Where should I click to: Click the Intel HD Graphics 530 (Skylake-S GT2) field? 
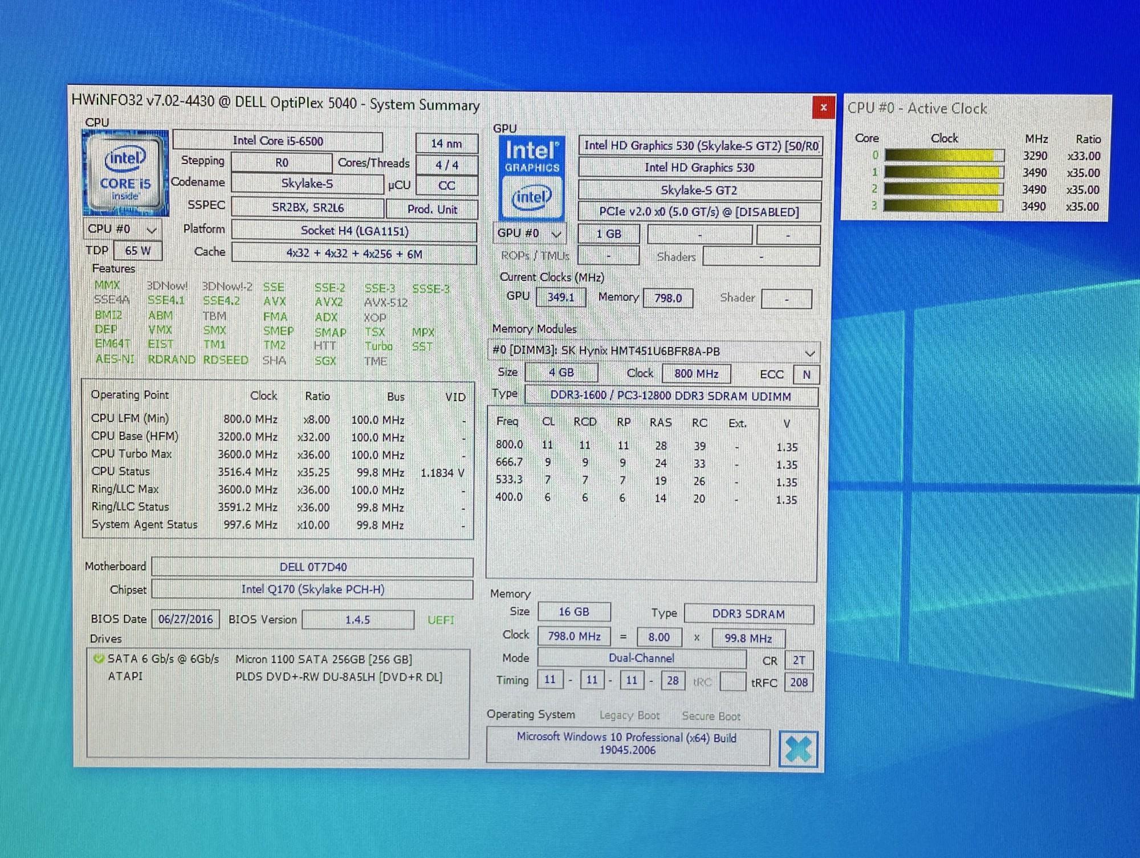tap(701, 146)
